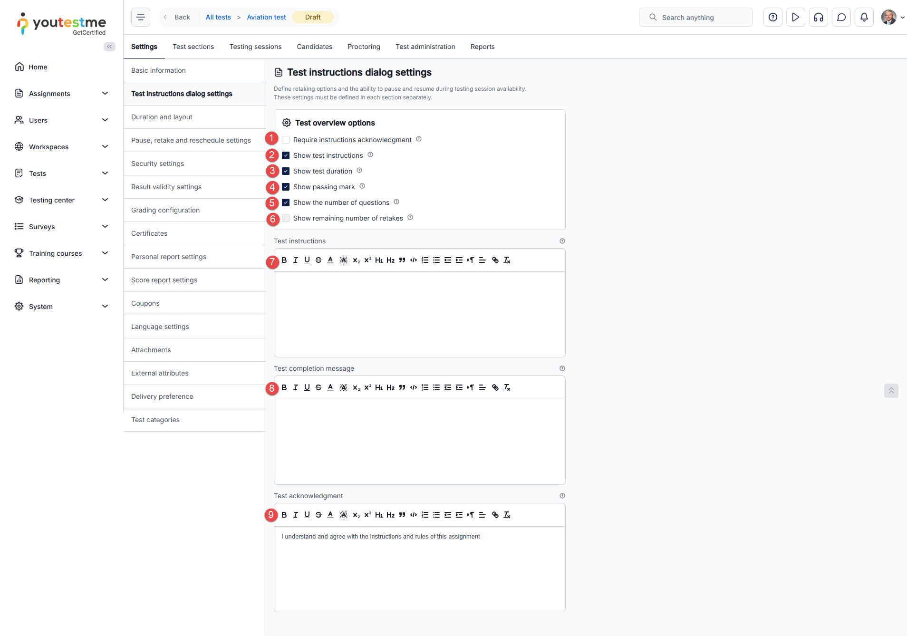Open notifications bell icon
This screenshot has height=636, width=907.
click(x=864, y=17)
